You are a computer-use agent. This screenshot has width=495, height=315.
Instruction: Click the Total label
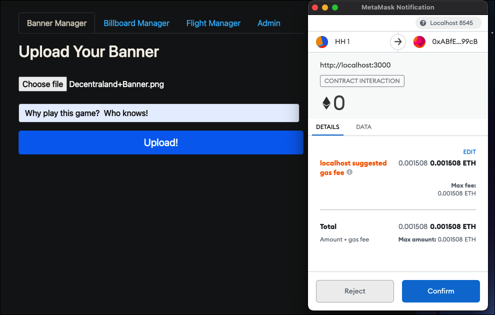click(328, 226)
